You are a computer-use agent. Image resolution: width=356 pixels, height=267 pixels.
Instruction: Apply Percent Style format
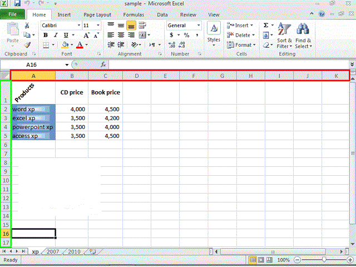point(187,35)
